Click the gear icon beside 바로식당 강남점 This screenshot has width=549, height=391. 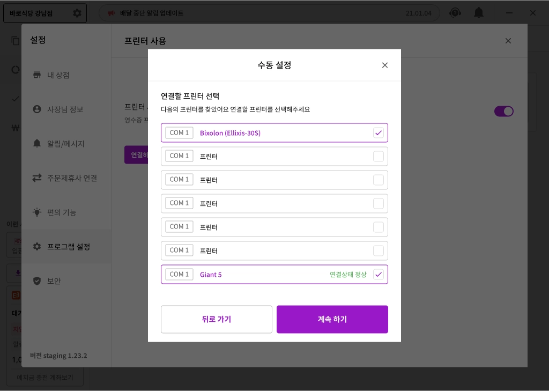77,13
